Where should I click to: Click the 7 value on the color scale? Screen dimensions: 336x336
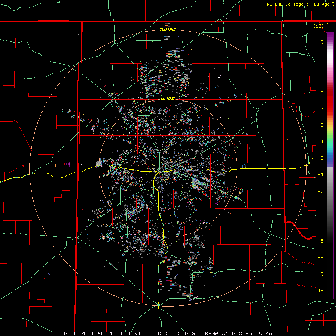(x=322, y=42)
